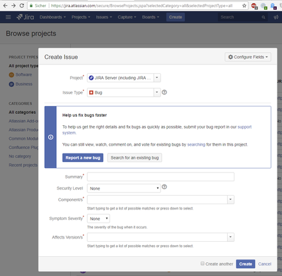Click the info icon in blue banner
Screen dimensions: 282x276
coord(51,137)
